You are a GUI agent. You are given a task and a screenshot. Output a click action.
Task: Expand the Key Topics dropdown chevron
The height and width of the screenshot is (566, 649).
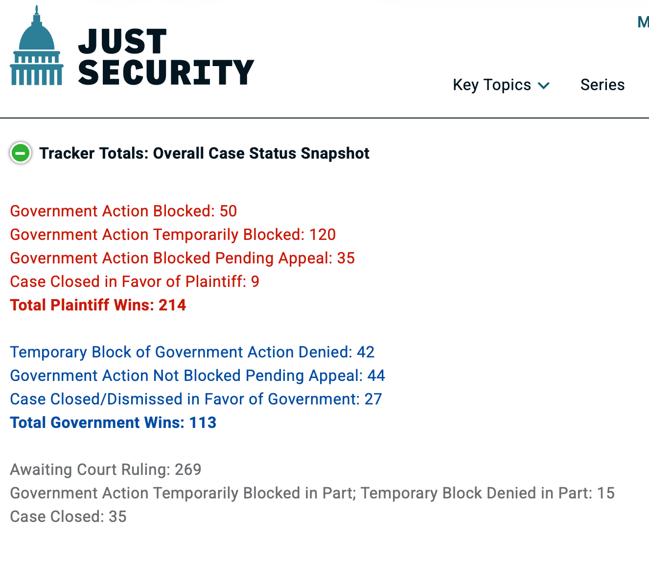(x=544, y=86)
